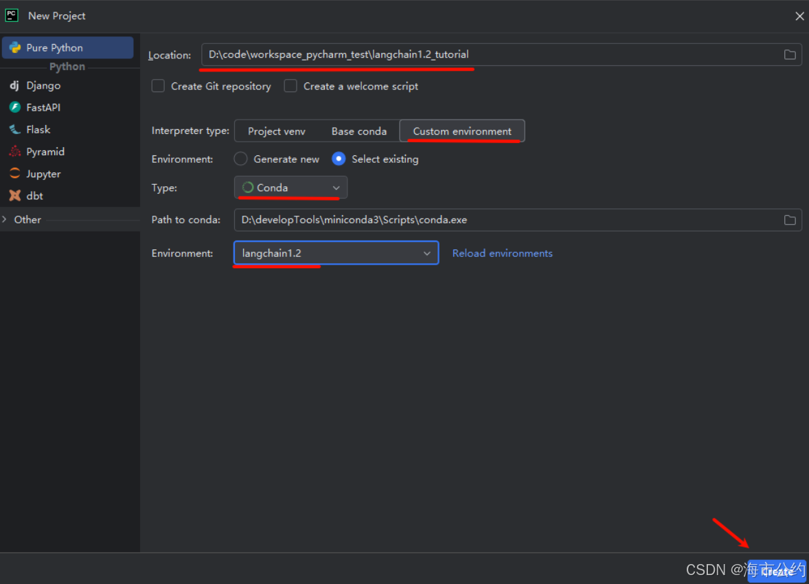Select the Pure Python project type
Screen dimensions: 809x584
click(67, 47)
